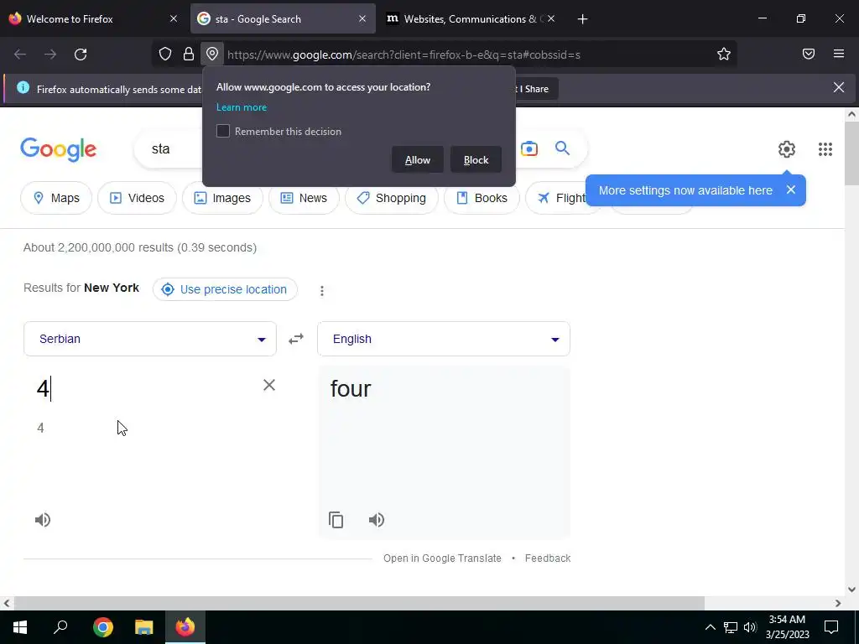
Task: Open the English target language dropdown
Action: pyautogui.click(x=444, y=339)
